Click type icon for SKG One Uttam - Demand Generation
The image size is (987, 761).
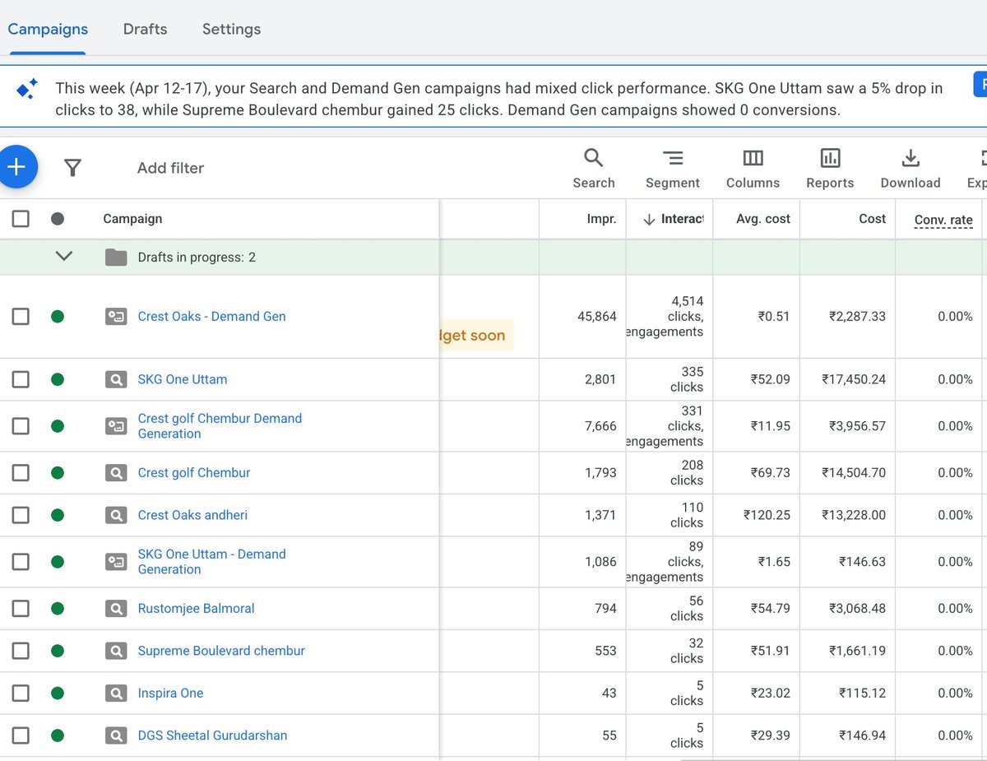point(116,562)
